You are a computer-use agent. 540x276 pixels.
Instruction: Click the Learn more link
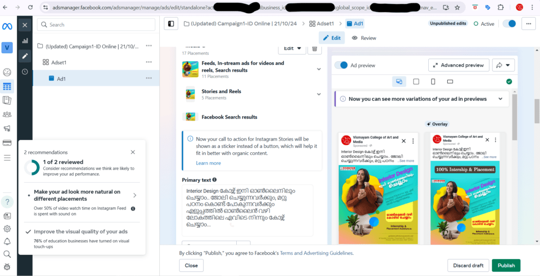[208, 163]
